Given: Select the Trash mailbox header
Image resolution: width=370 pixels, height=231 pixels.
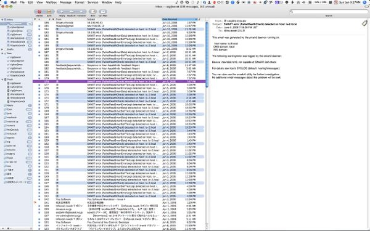Looking at the screenshot, I should pyautogui.click(x=10, y=79).
